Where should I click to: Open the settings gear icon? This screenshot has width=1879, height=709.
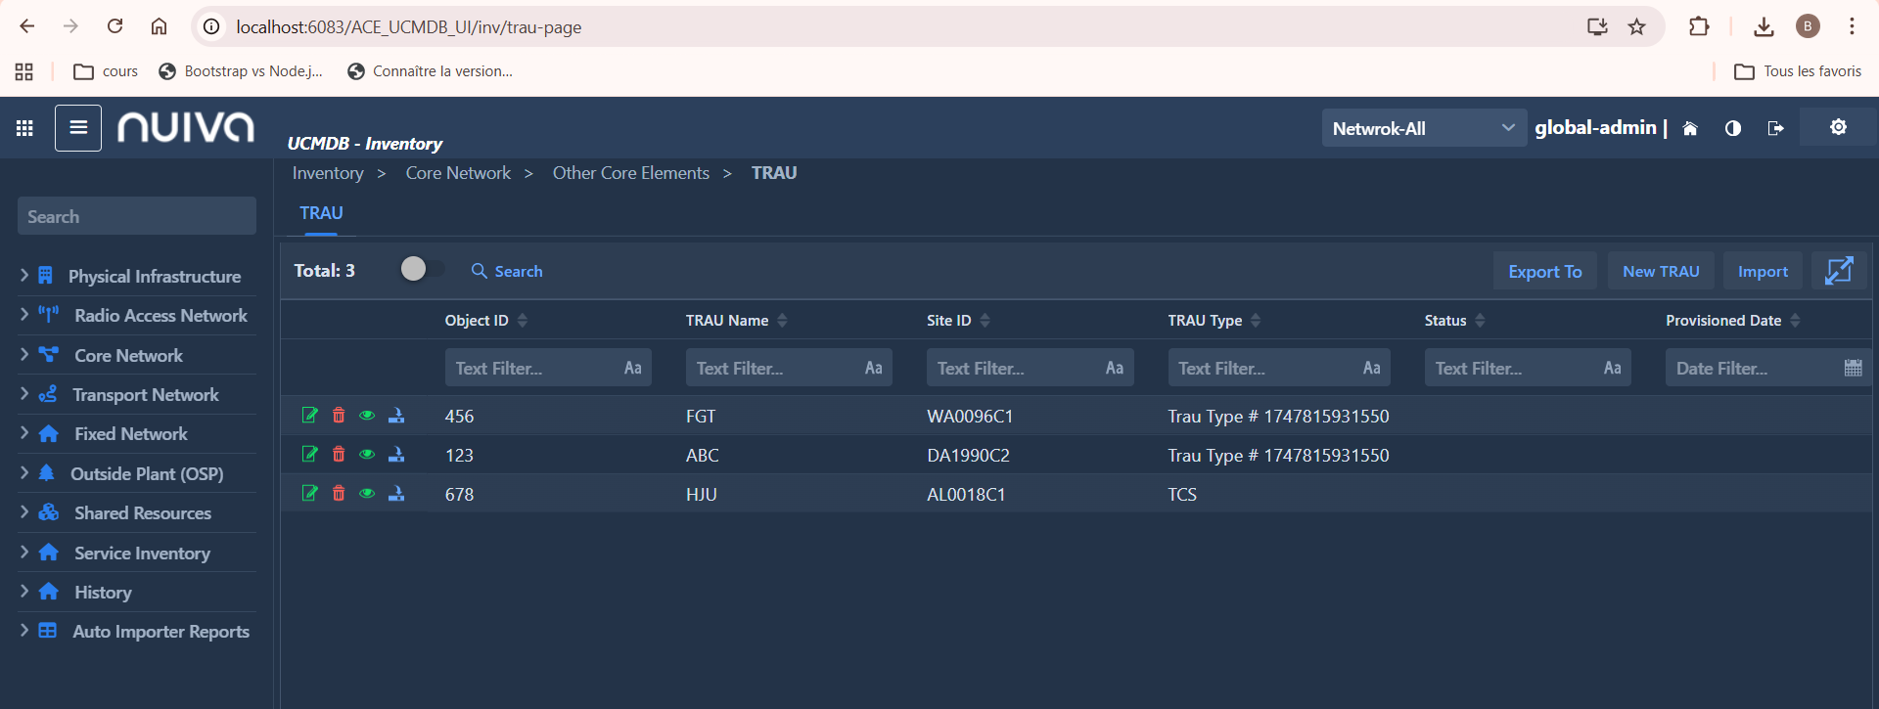click(x=1838, y=127)
